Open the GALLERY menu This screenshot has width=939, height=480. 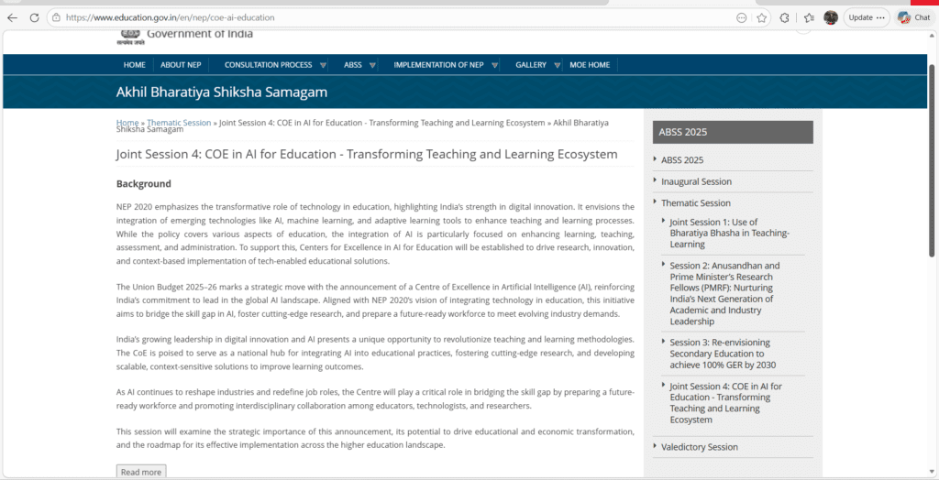pyautogui.click(x=531, y=65)
